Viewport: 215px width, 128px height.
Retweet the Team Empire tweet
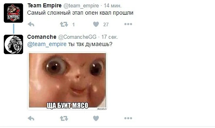click(64, 24)
